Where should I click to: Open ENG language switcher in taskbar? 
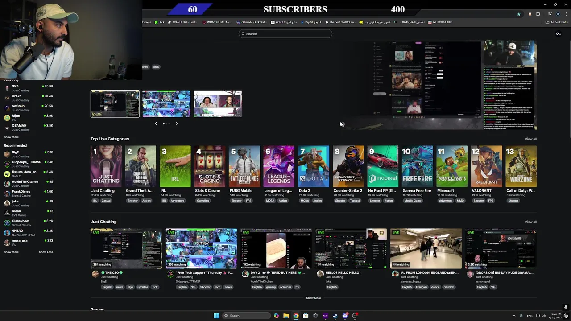[530, 316]
